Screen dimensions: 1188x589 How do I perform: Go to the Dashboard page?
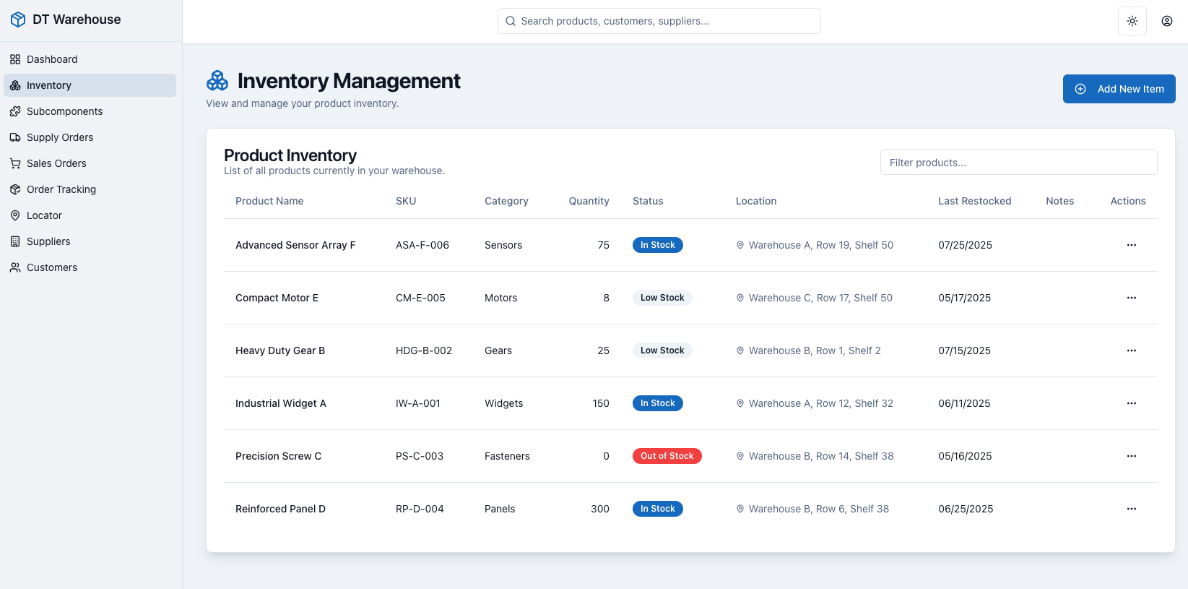90,59
